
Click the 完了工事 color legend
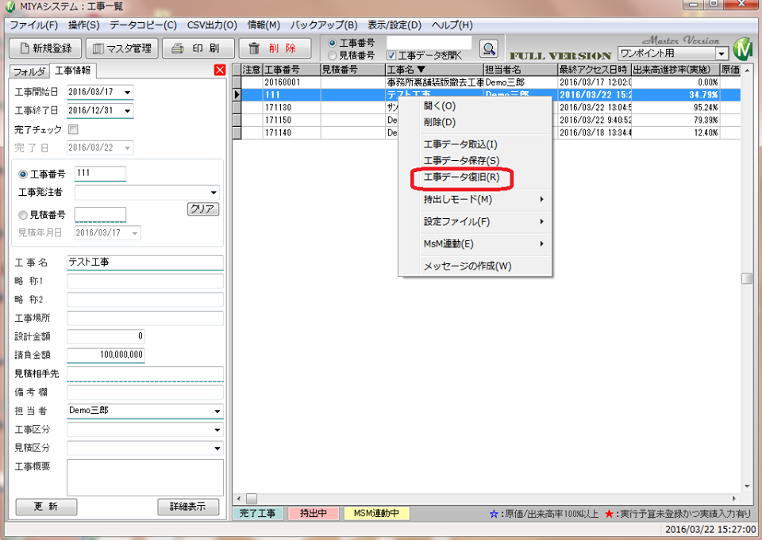pos(257,513)
